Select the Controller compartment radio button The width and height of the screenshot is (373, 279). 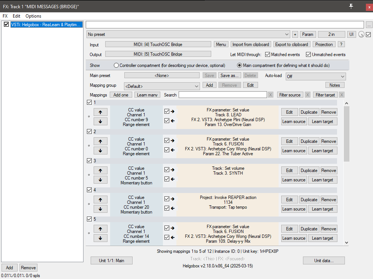116,66
